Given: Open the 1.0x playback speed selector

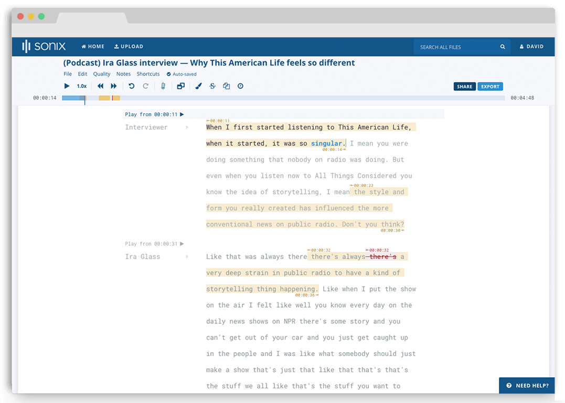Looking at the screenshot, I should point(82,86).
